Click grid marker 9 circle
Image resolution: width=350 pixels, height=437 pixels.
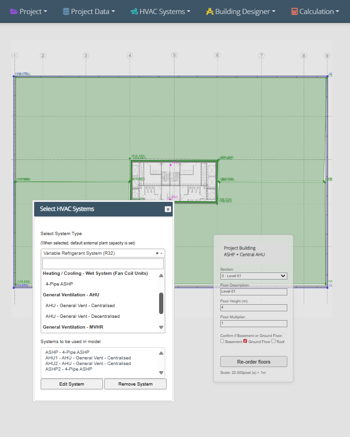(327, 56)
